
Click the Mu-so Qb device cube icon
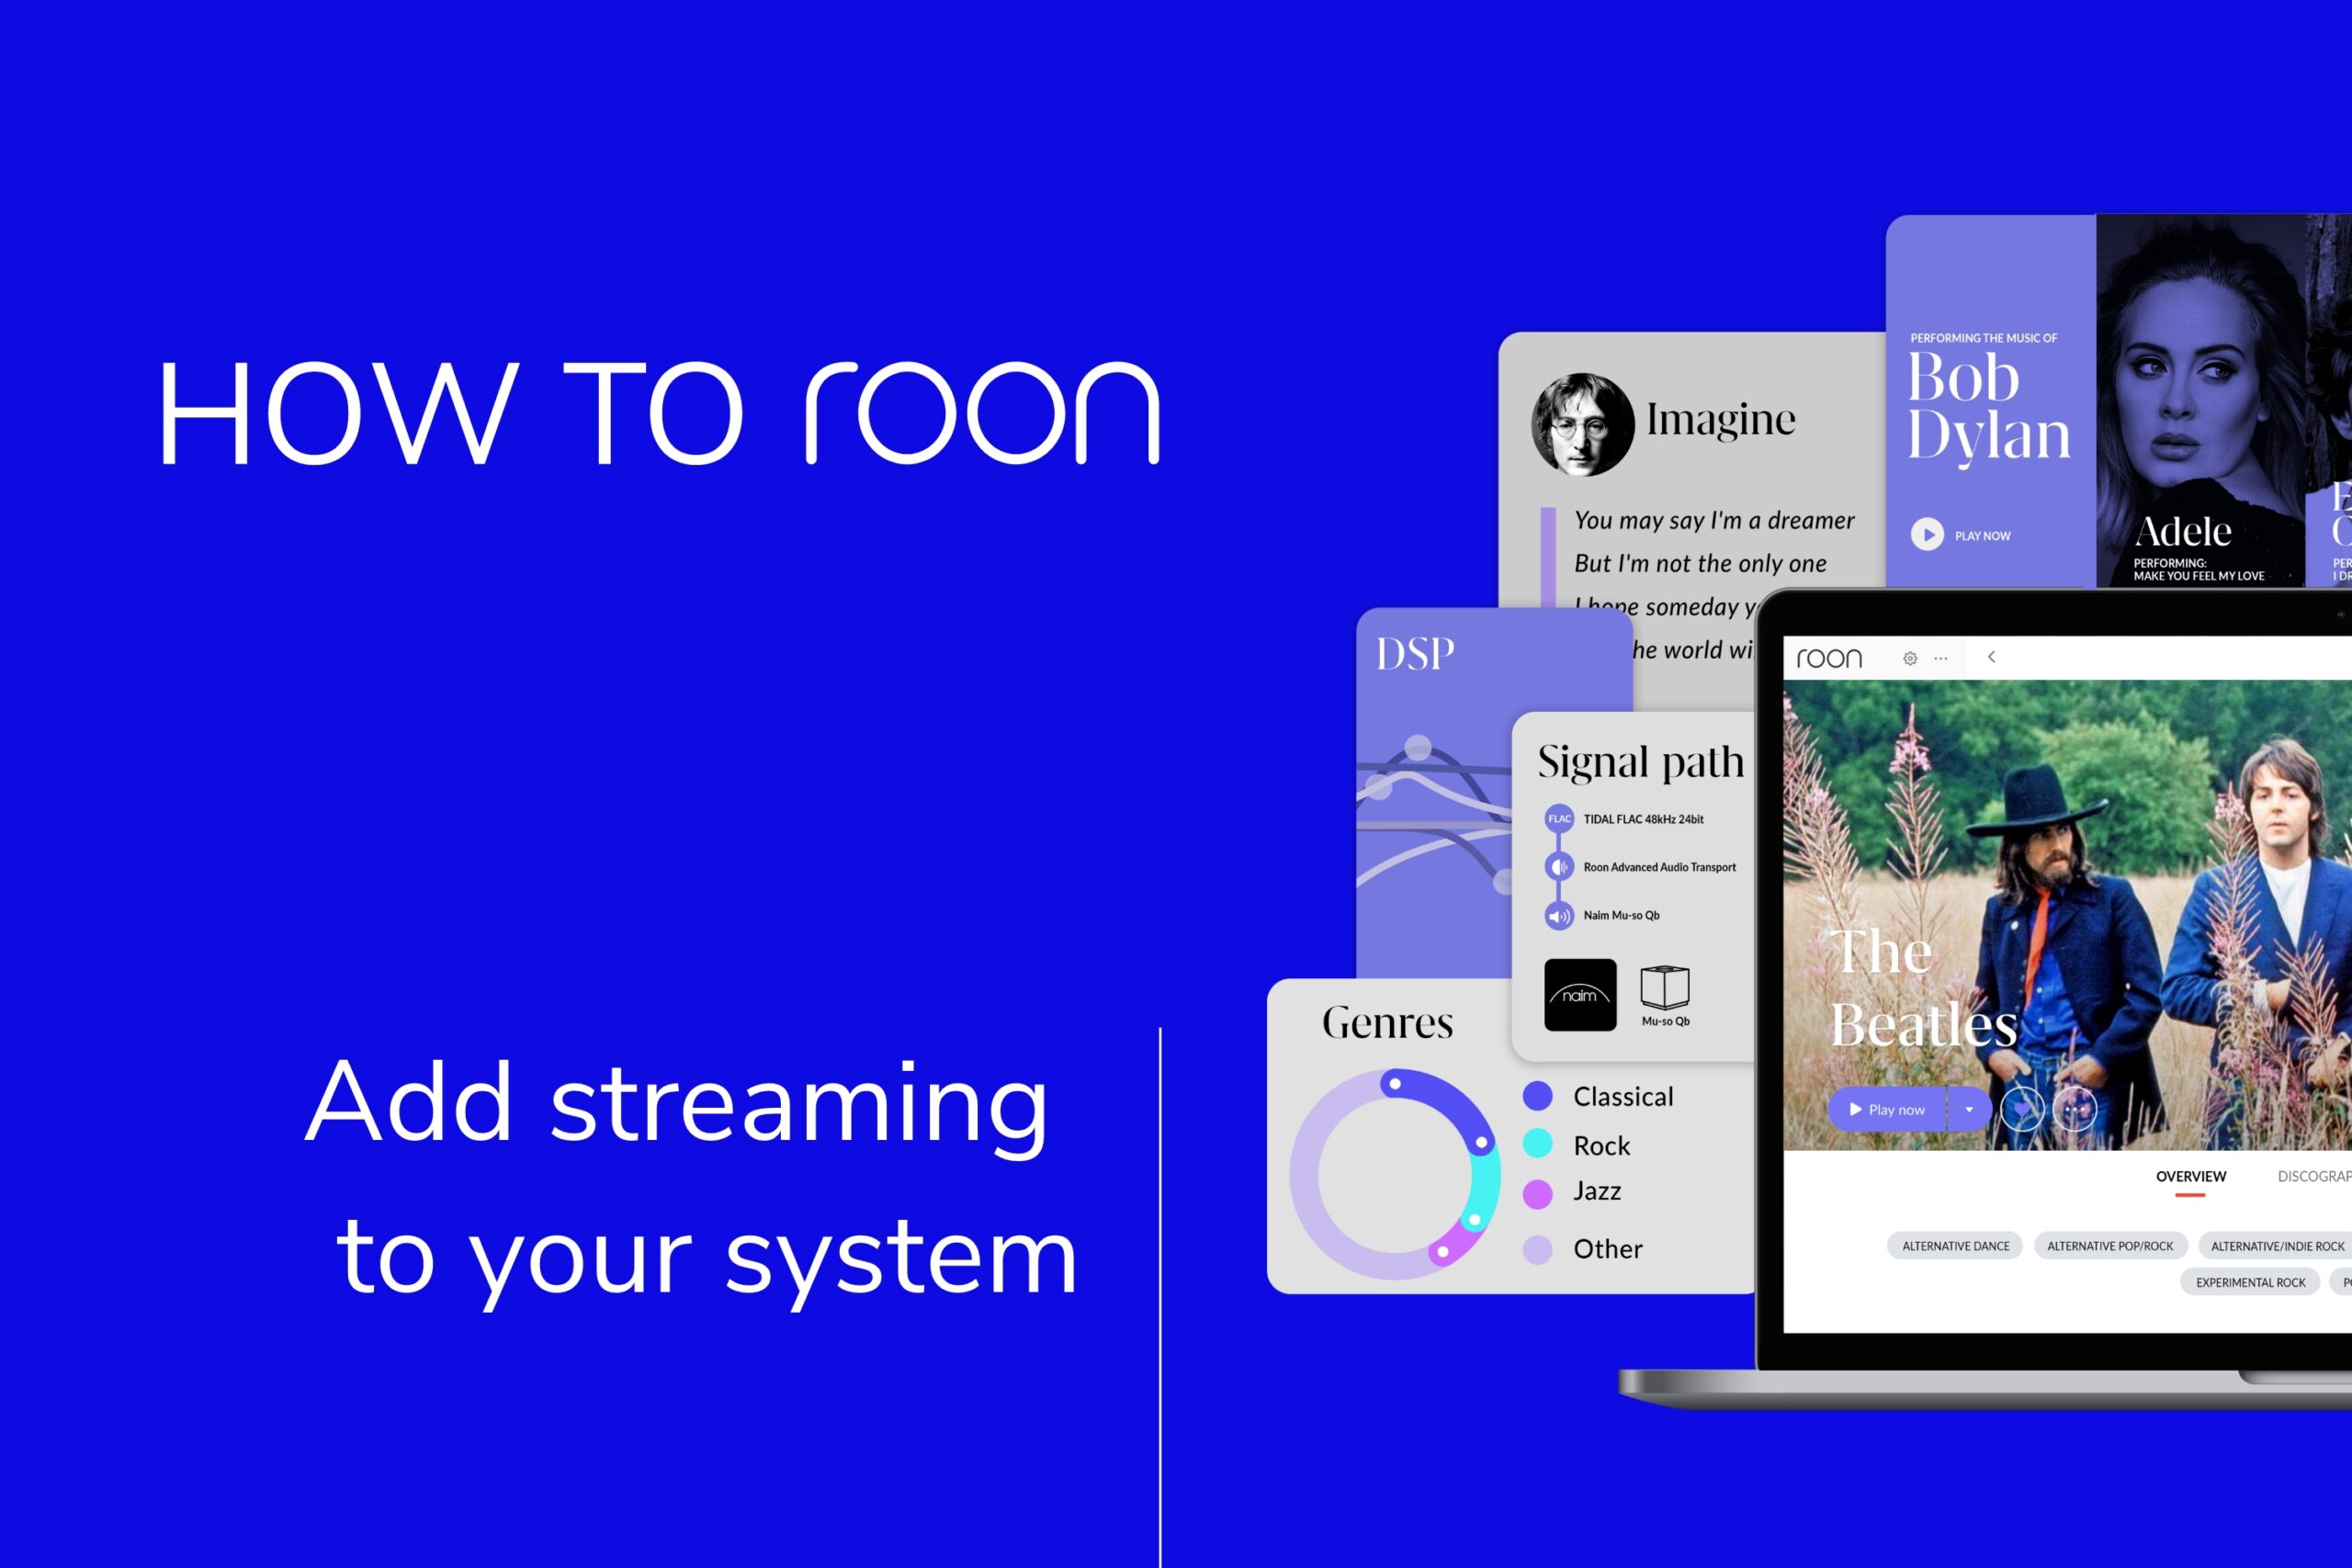(x=1665, y=989)
